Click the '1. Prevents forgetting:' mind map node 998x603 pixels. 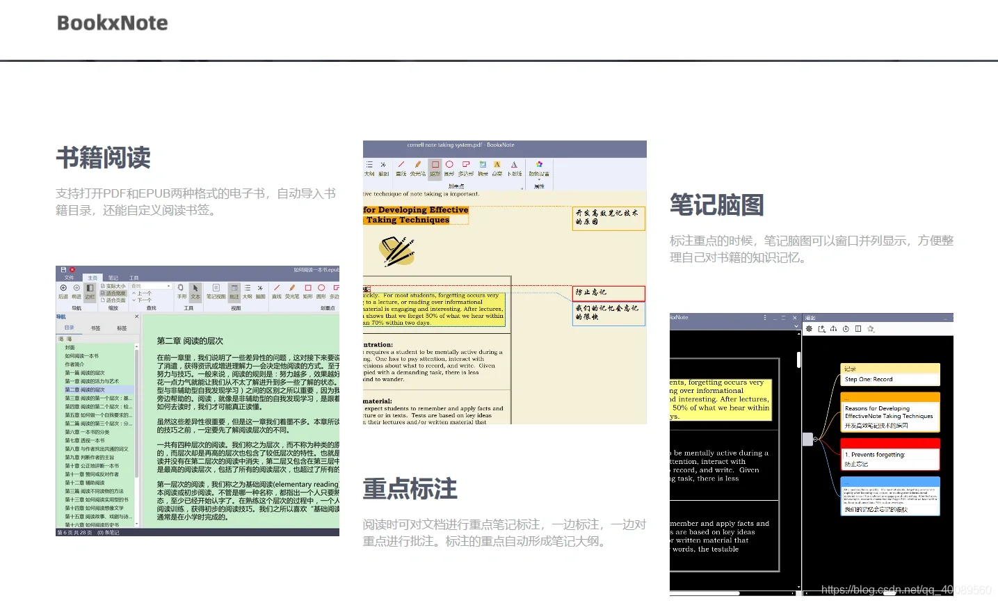tap(890, 454)
